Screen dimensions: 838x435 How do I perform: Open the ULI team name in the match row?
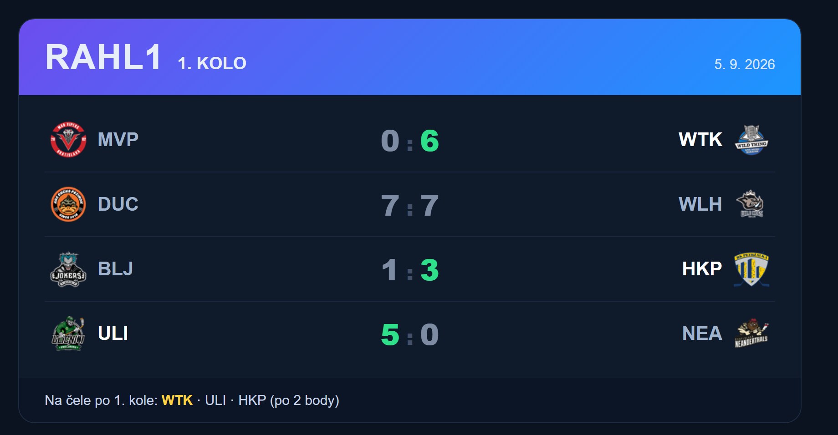pyautogui.click(x=113, y=334)
